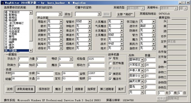Open the 等级 level dropdown

(71, 59)
